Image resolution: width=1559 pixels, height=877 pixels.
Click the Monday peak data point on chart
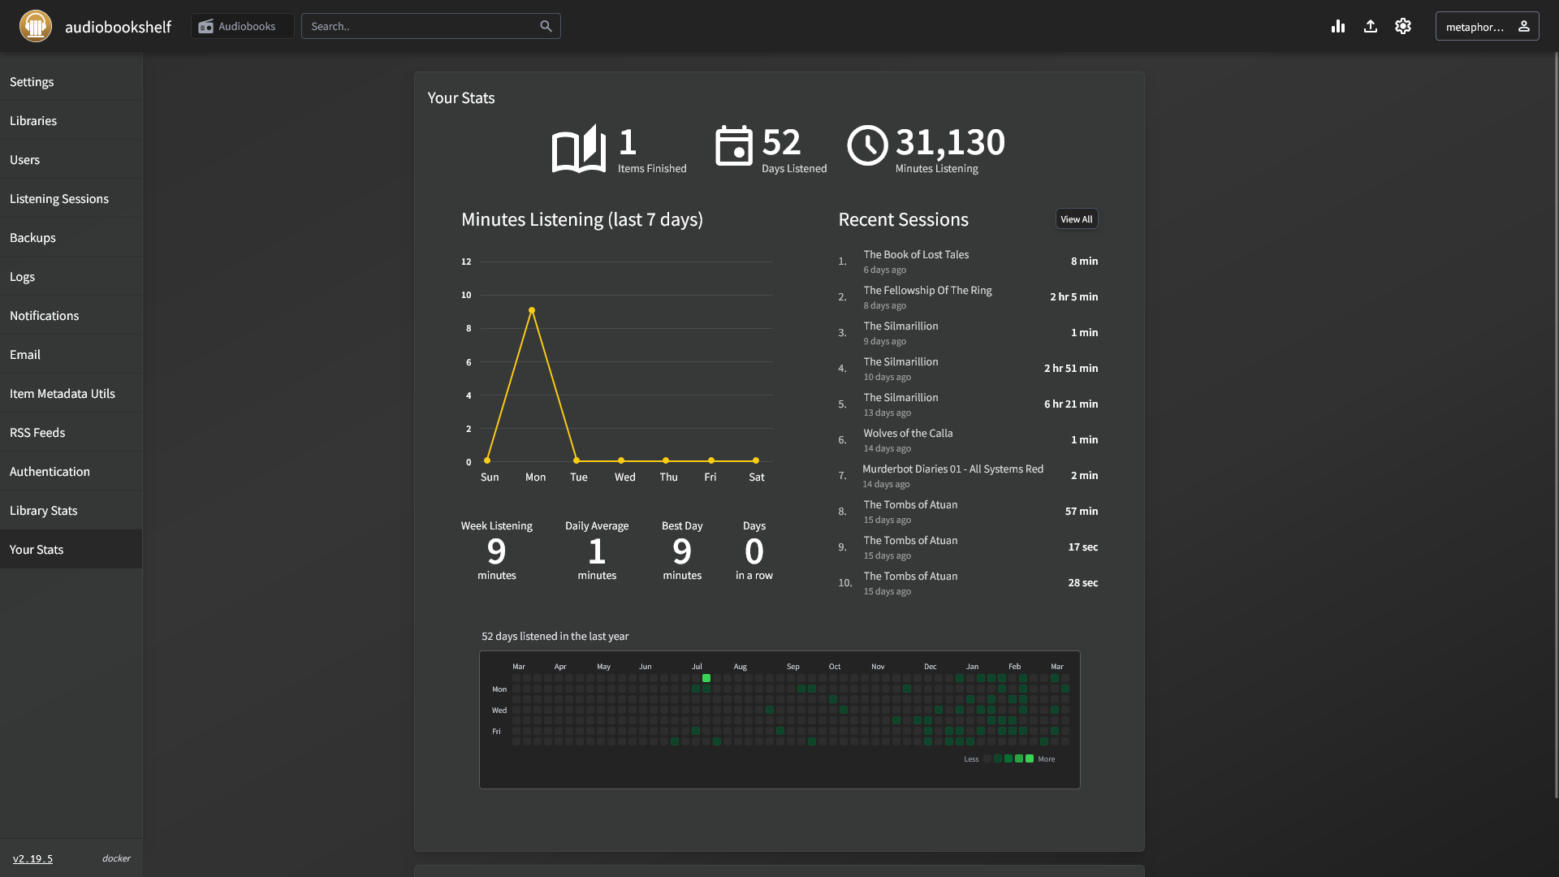pos(532,310)
